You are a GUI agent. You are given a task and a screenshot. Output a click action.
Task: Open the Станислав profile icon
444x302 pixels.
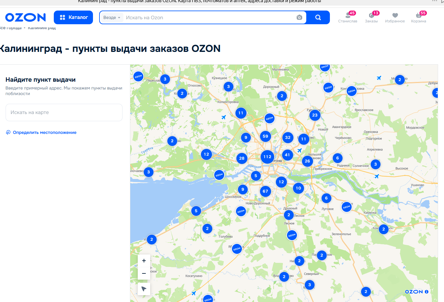coord(348,17)
